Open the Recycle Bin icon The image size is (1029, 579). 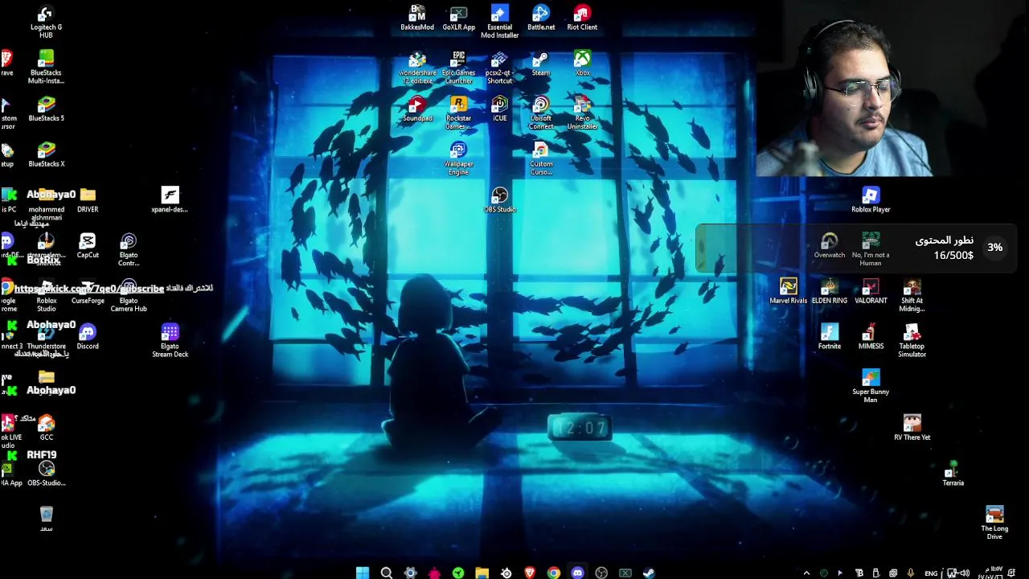(x=46, y=519)
